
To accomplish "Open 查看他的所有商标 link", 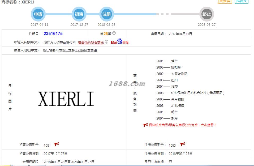I will click(91, 43).
